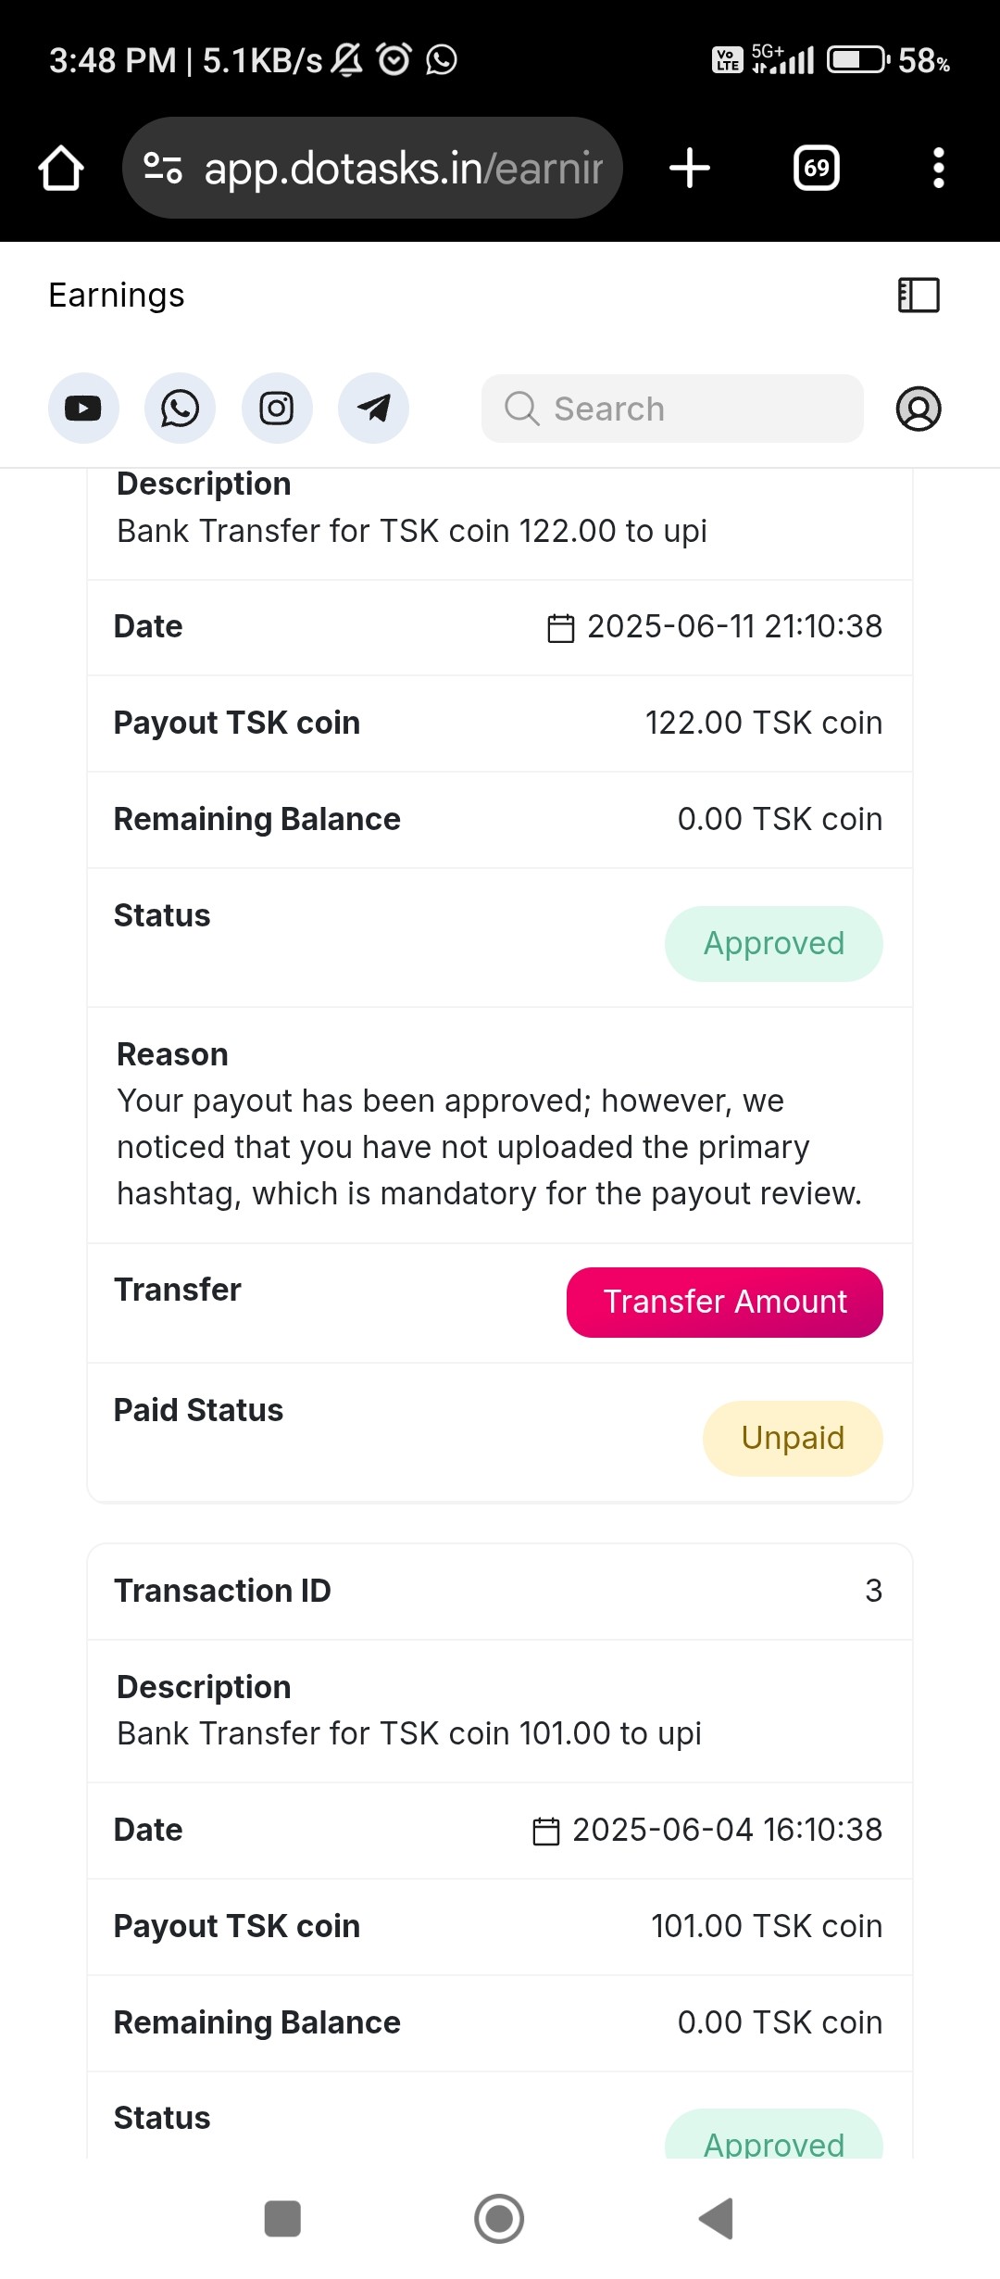The image size is (1000, 2279).
Task: Open the Telegram icon link
Action: [373, 409]
